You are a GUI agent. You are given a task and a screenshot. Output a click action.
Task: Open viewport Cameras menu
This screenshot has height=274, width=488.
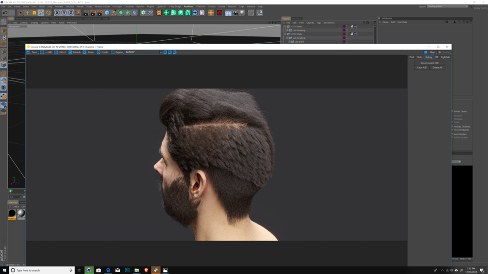coord(24,23)
